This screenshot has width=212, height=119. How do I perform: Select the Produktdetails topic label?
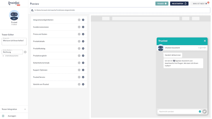39,41
